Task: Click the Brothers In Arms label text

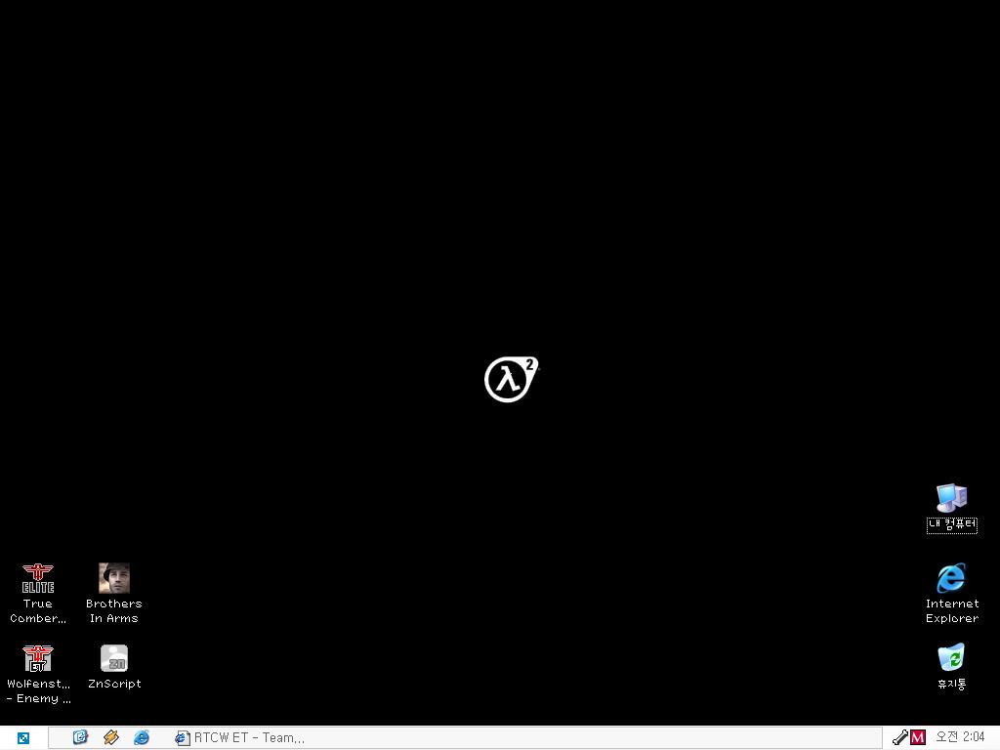Action: pos(114,611)
